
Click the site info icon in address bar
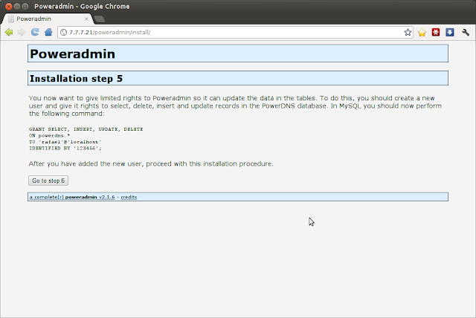63,33
